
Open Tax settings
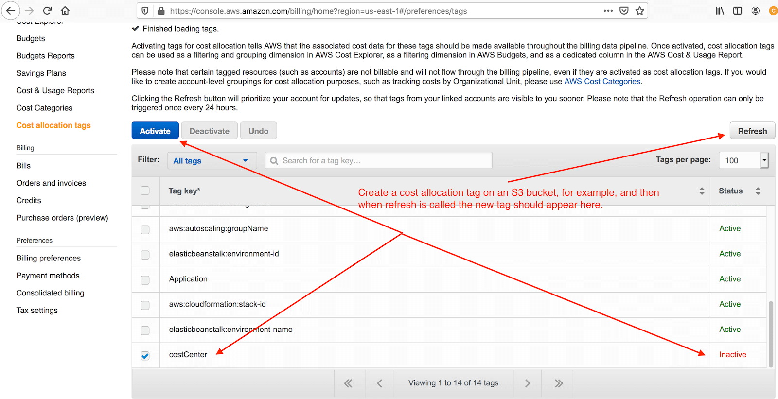37,311
